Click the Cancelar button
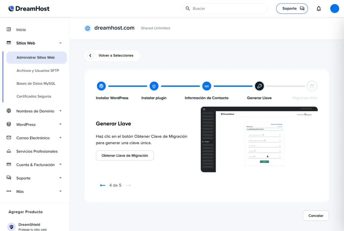The height and width of the screenshot is (231, 344). [x=316, y=216]
